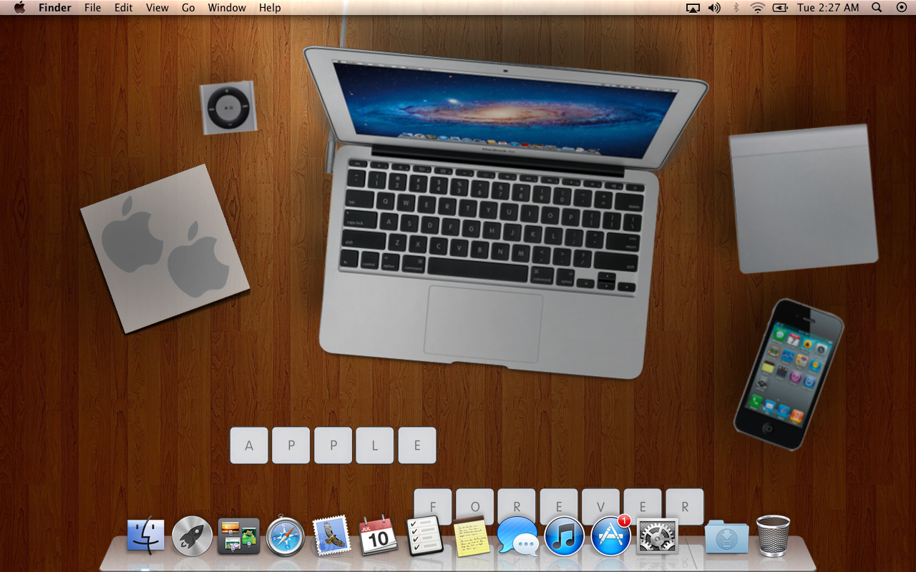The height and width of the screenshot is (572, 916).
Task: Open the Downloads folder stack
Action: coord(726,537)
